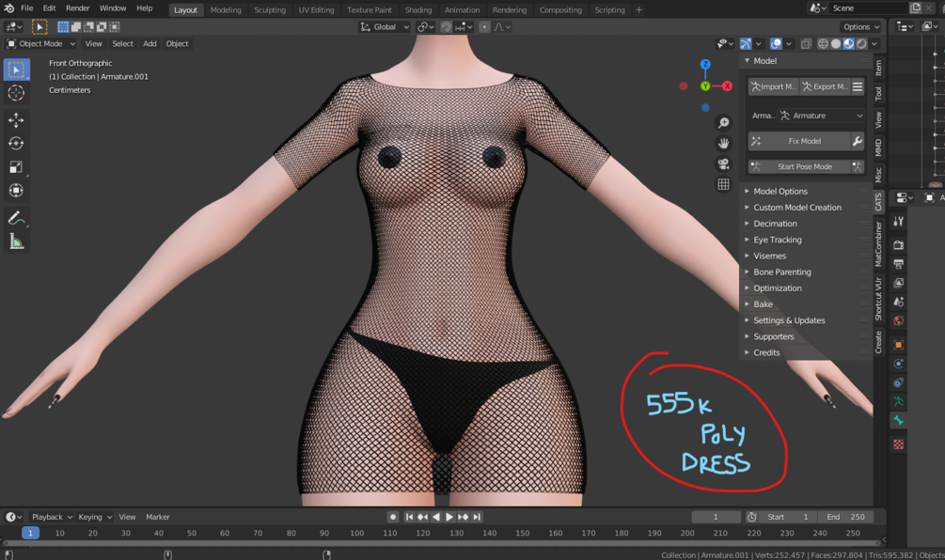Expand the Eye Tracking panel
The image size is (945, 560).
point(777,240)
